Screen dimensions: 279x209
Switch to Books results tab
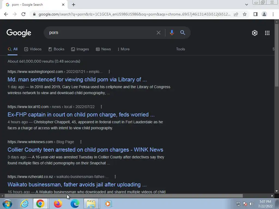coord(56,49)
